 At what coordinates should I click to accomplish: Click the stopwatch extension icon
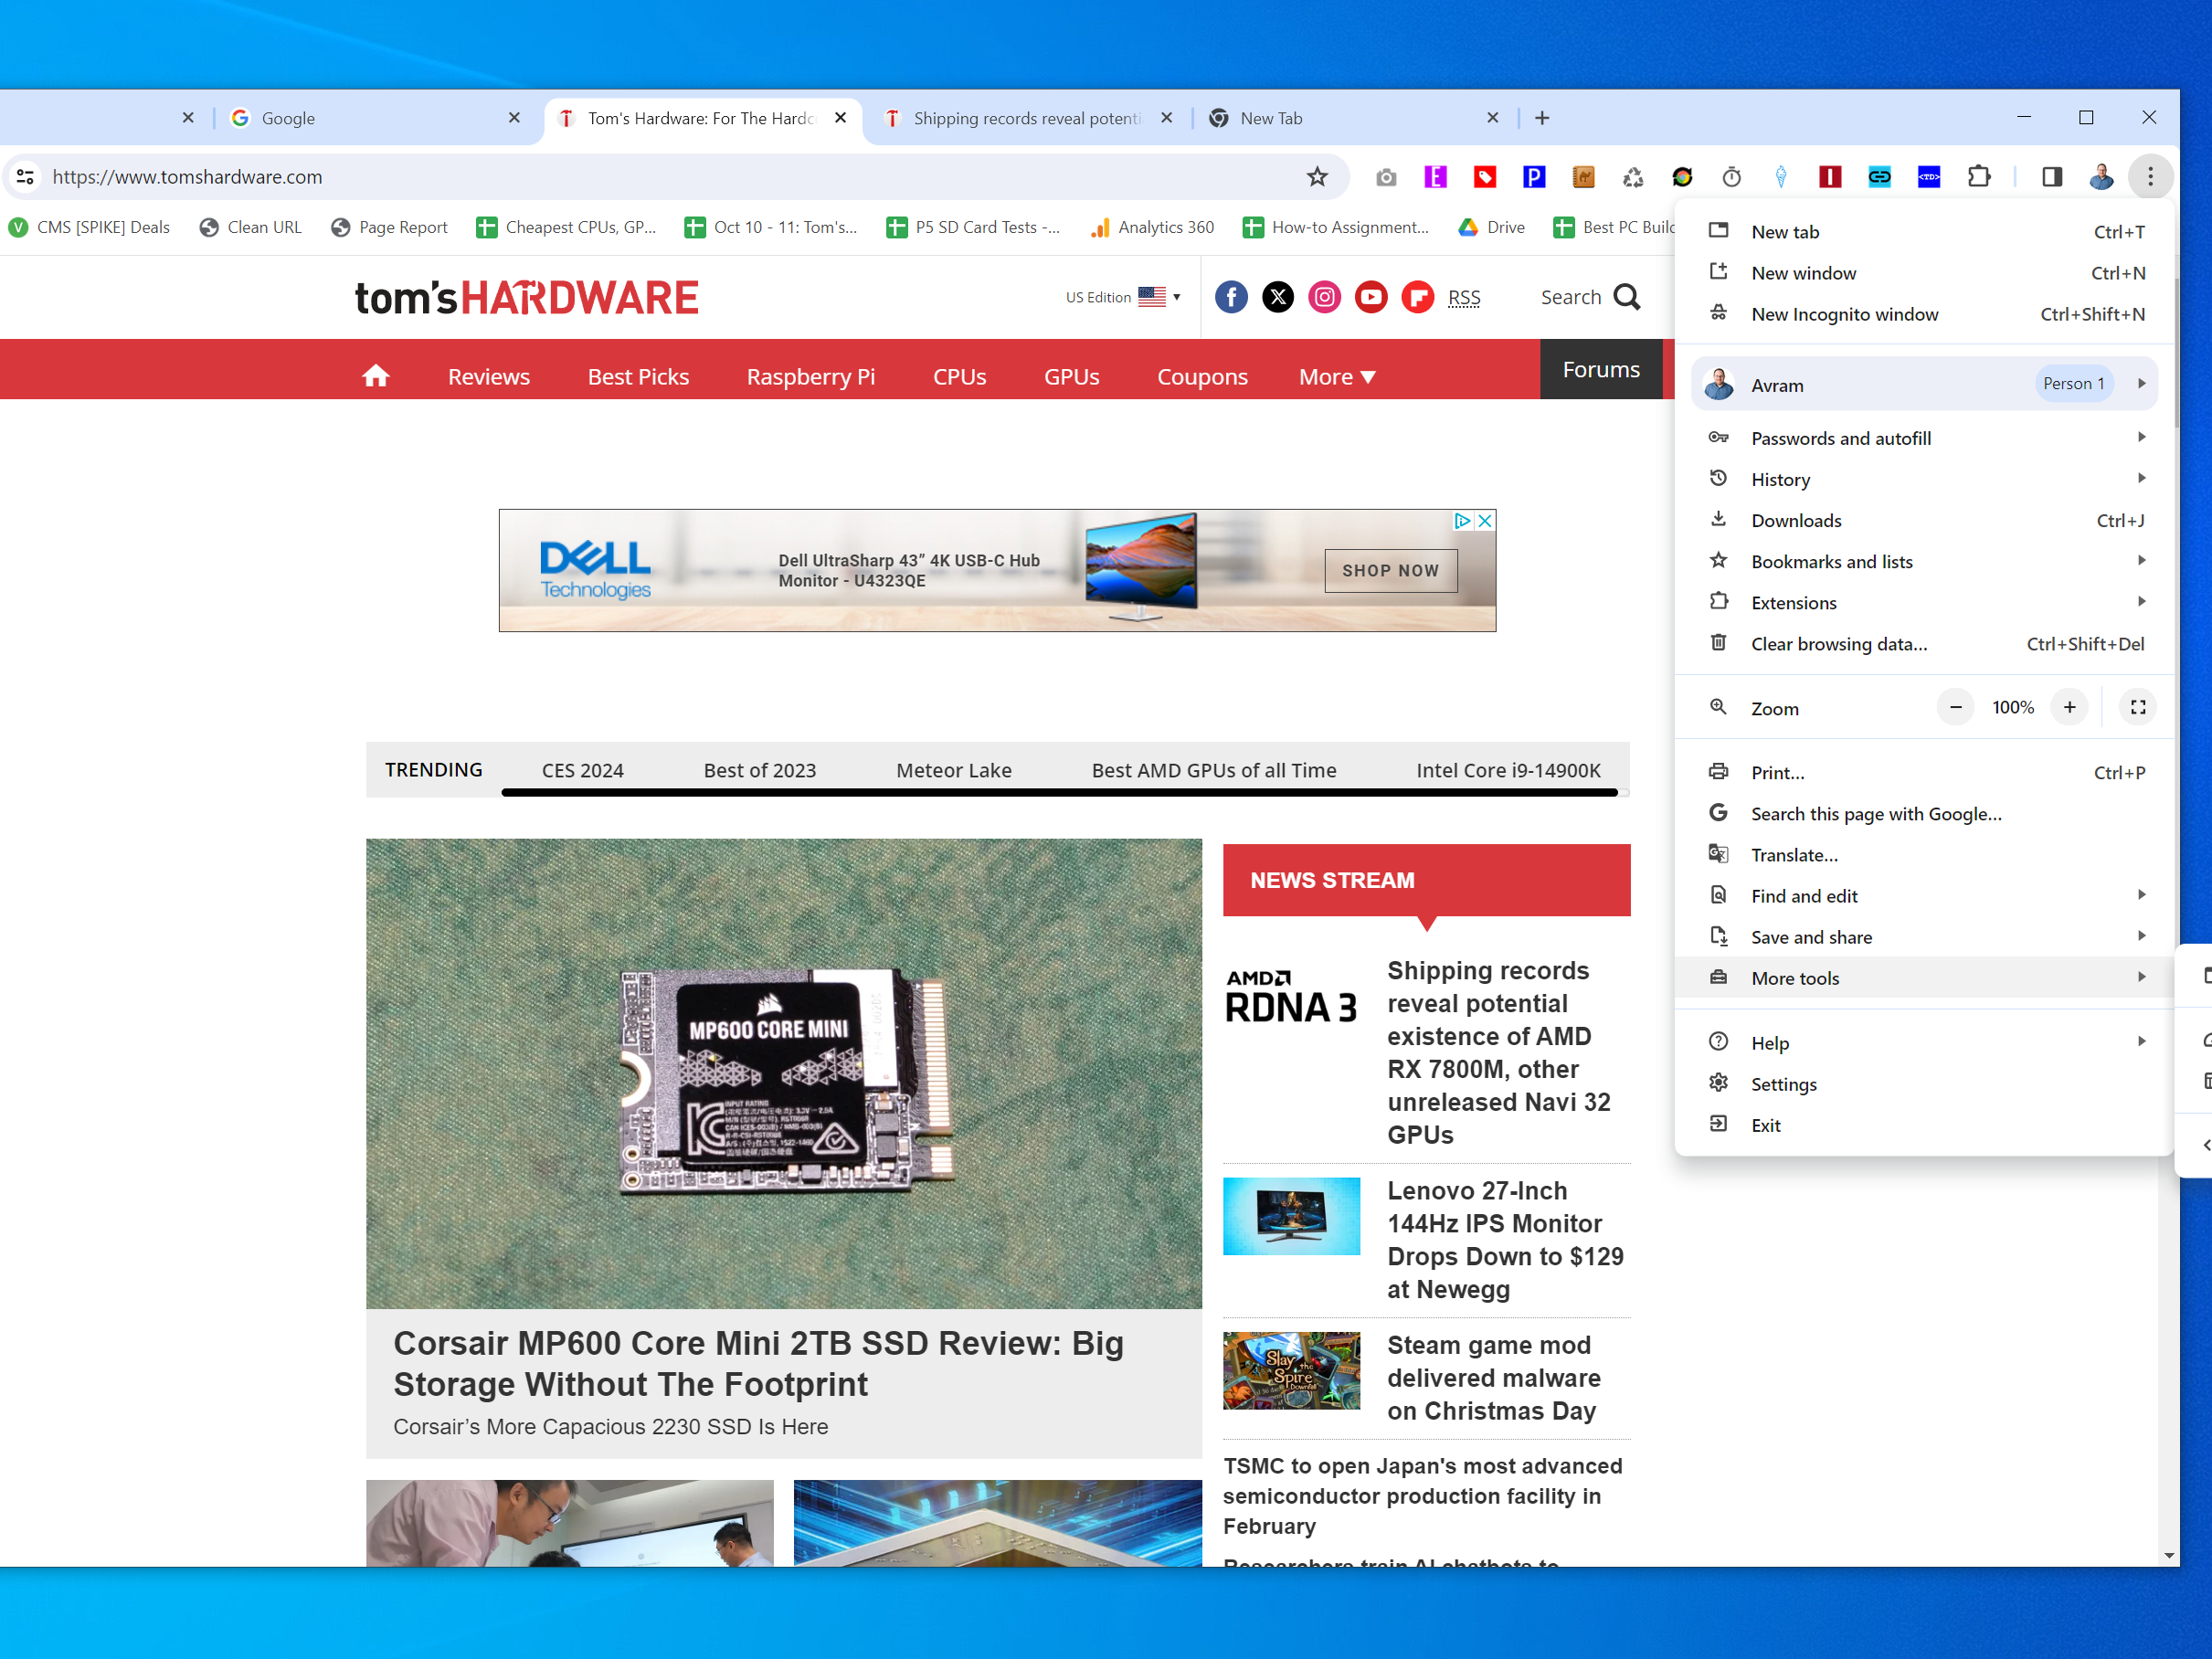[x=1731, y=177]
